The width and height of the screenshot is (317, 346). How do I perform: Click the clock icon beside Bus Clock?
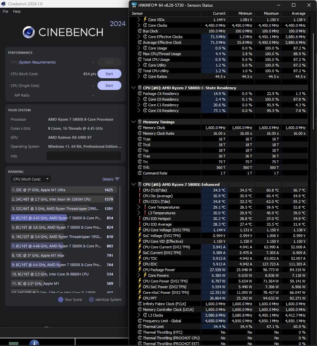pos(140,31)
